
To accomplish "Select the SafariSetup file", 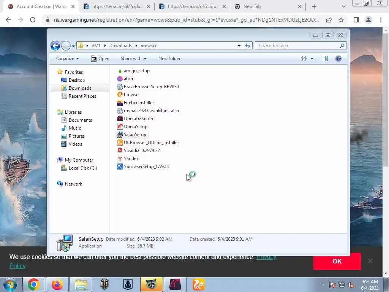I will click(132, 135).
